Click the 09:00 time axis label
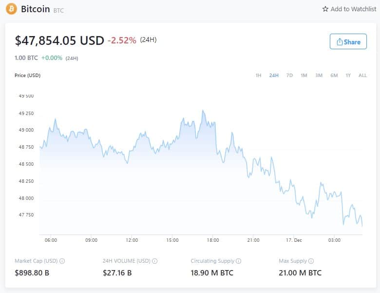 pos(92,240)
